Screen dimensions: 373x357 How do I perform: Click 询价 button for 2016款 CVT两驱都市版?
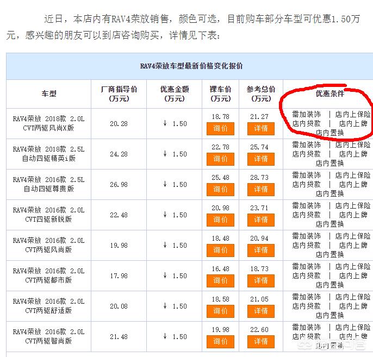tap(220, 281)
